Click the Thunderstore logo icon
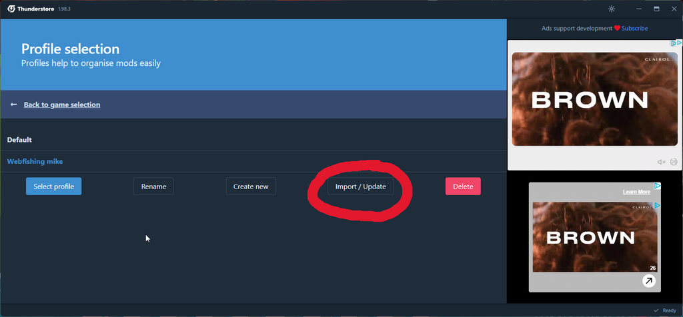This screenshot has width=683, height=317. (11, 9)
